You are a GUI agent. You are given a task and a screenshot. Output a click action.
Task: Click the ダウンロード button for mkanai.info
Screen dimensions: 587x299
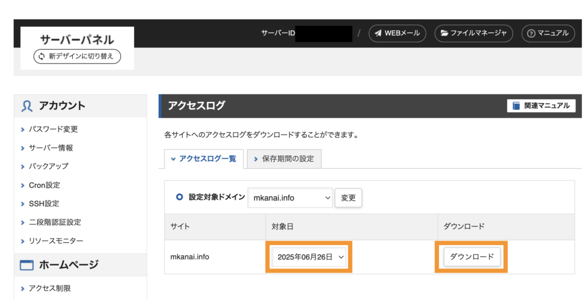click(472, 257)
